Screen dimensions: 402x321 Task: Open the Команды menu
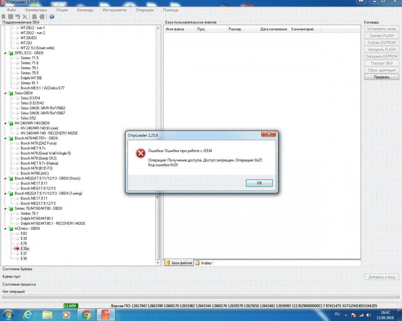(x=85, y=10)
